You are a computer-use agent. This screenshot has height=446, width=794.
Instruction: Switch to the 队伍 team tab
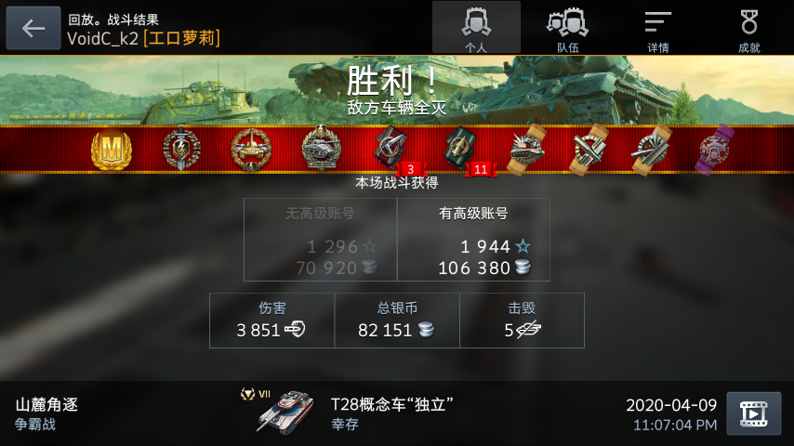[x=567, y=29]
